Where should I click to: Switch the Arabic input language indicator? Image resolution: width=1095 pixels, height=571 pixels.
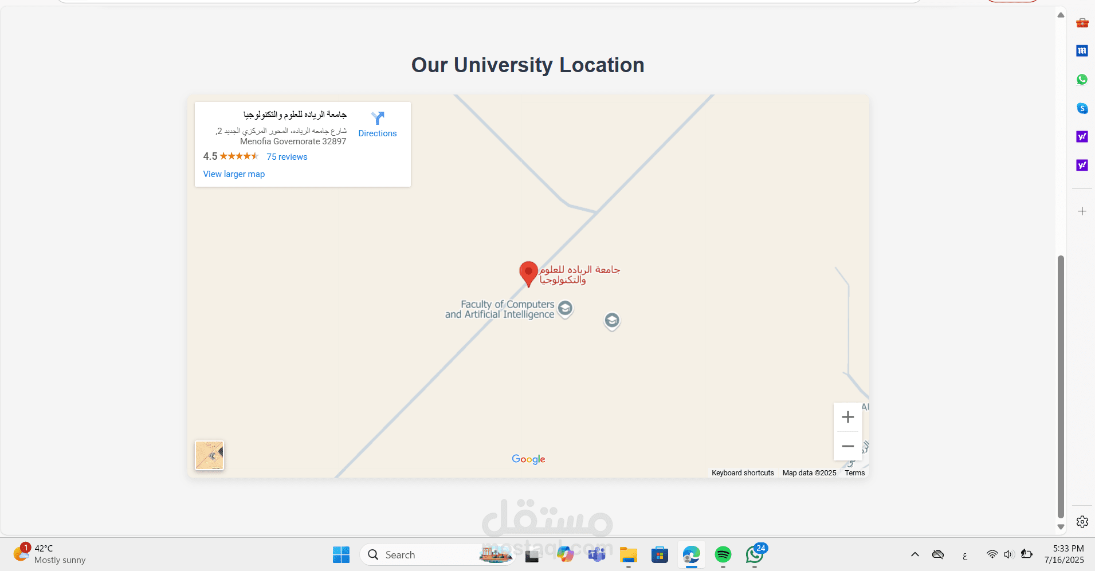click(965, 555)
